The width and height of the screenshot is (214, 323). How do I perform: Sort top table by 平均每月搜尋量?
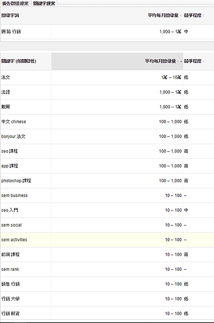tap(163, 16)
